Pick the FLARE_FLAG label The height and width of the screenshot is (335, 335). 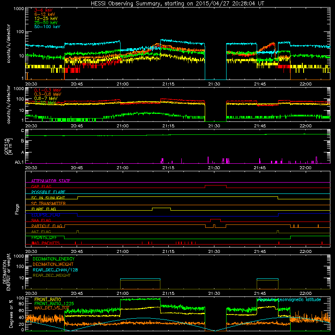coord(44,209)
